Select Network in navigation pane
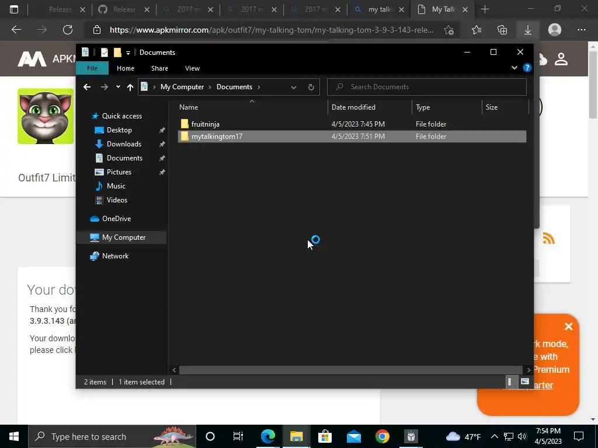The width and height of the screenshot is (598, 448). [x=115, y=256]
